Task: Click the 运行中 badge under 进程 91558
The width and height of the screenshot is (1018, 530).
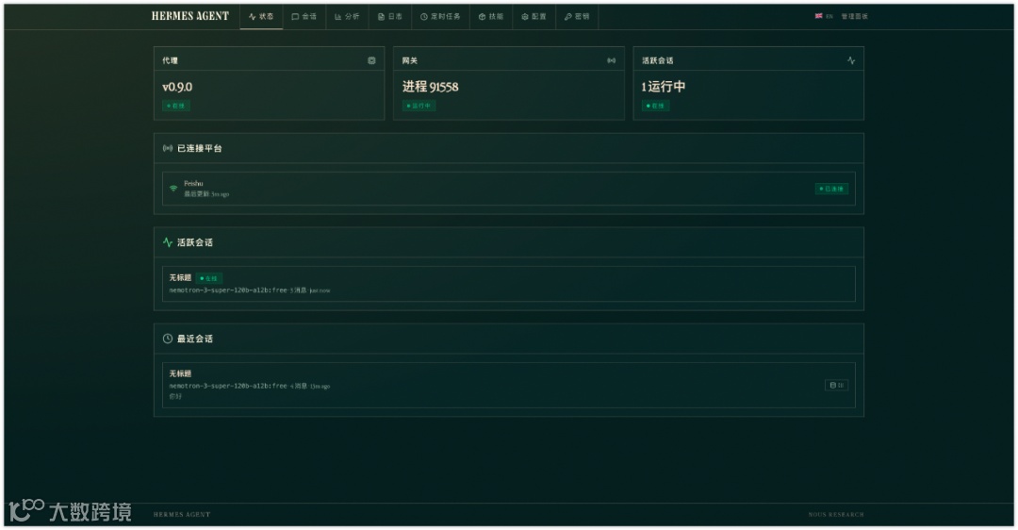Action: [x=419, y=106]
